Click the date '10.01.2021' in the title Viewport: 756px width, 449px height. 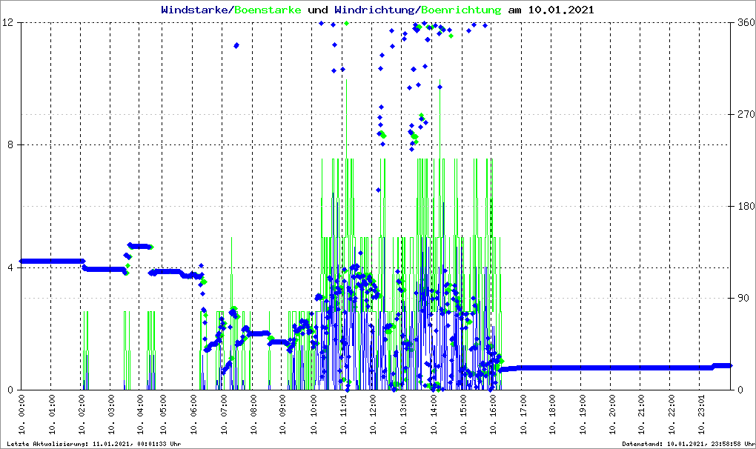(x=561, y=10)
